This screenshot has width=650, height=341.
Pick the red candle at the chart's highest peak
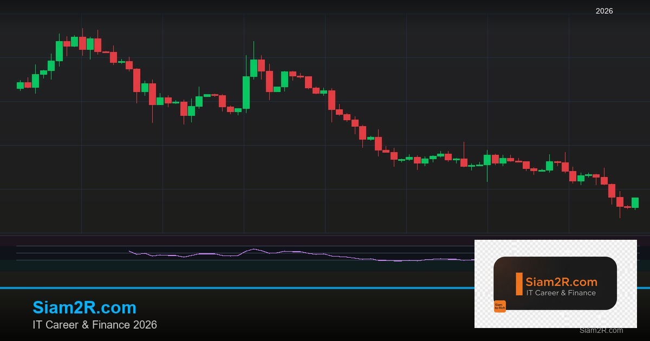click(x=82, y=43)
